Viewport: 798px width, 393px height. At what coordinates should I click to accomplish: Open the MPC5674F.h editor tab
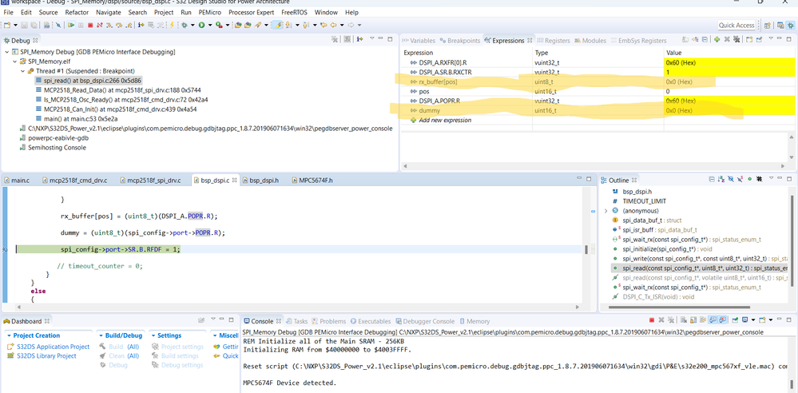point(311,181)
